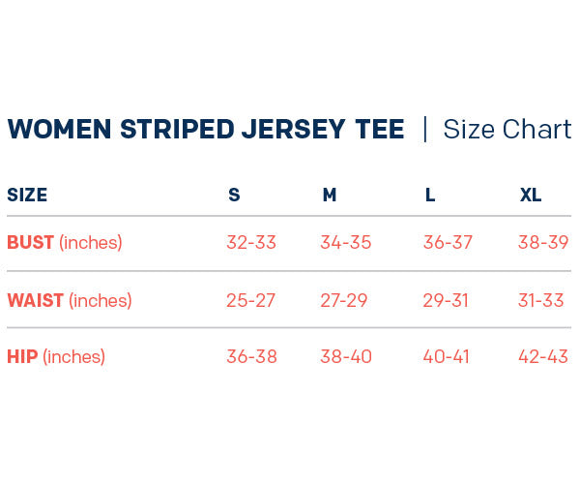Click the Women Striped Jersey Tee title
Image resolution: width=580 pixels, height=484 pixels.
[205, 130]
